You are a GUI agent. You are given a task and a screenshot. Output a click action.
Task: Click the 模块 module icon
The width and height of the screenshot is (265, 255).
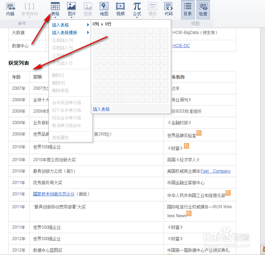click(152, 9)
